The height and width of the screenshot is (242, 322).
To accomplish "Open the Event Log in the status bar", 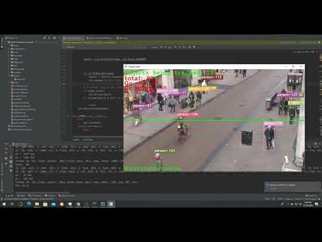I will (311, 196).
